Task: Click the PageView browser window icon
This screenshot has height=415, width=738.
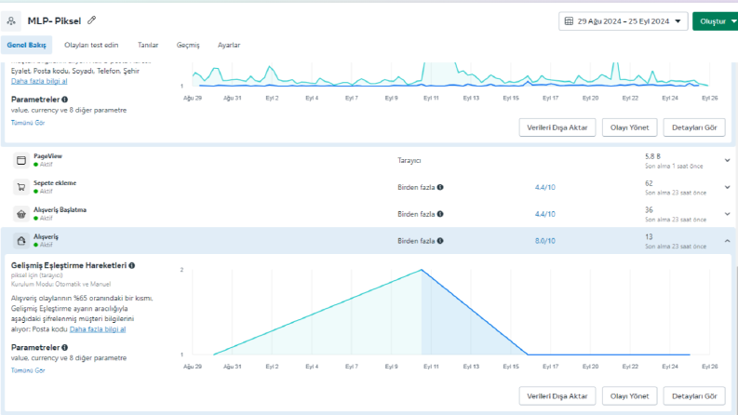Action: (21, 160)
